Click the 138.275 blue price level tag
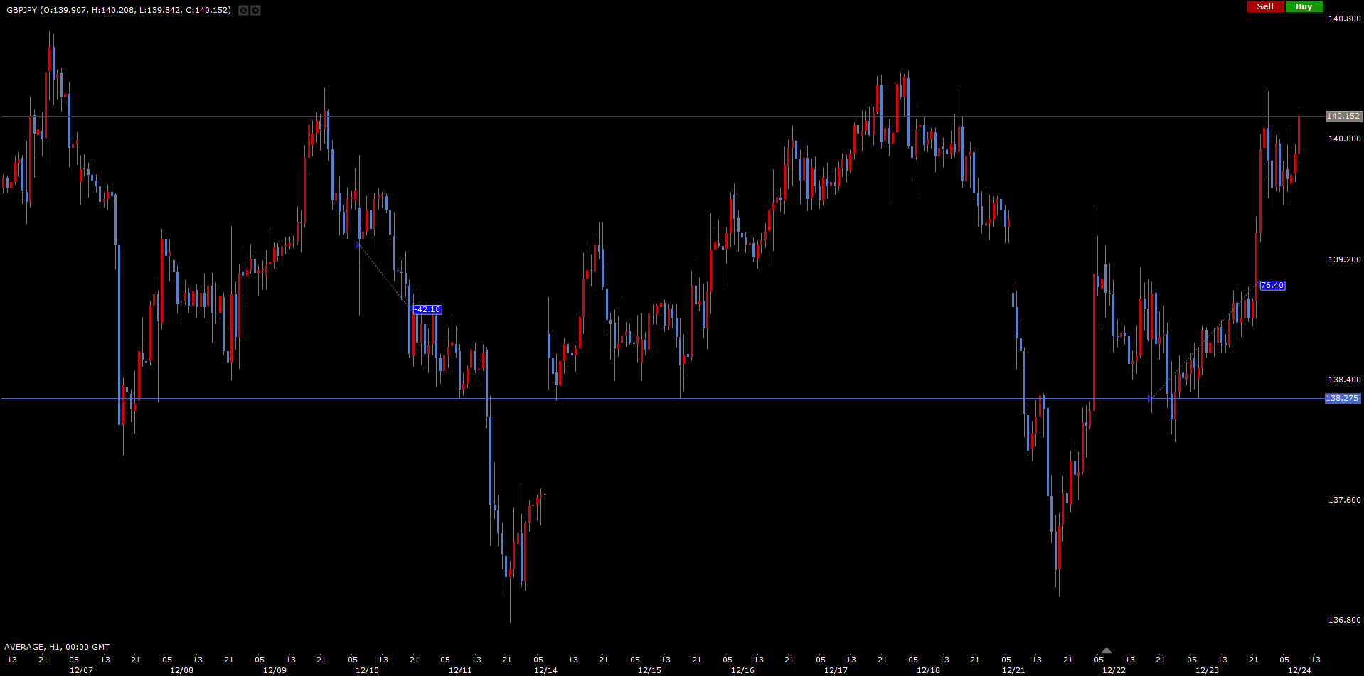The width and height of the screenshot is (1364, 676). pyautogui.click(x=1342, y=399)
